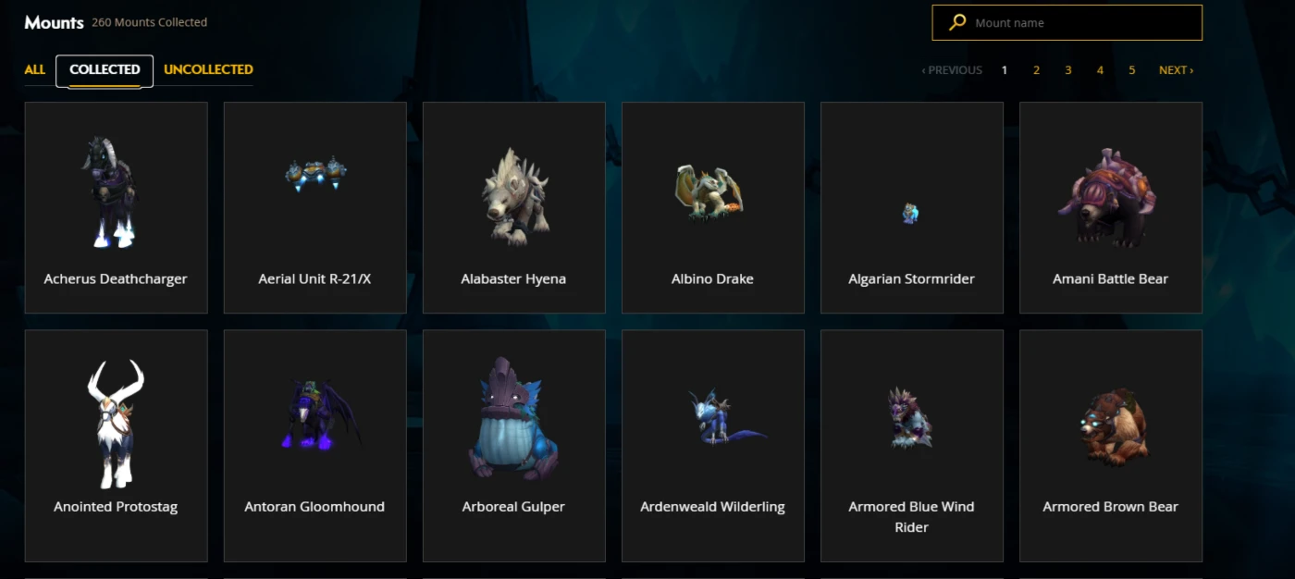Select the Aerial Unit R-21/X mount image
Image resolution: width=1295 pixels, height=579 pixels.
click(x=315, y=174)
